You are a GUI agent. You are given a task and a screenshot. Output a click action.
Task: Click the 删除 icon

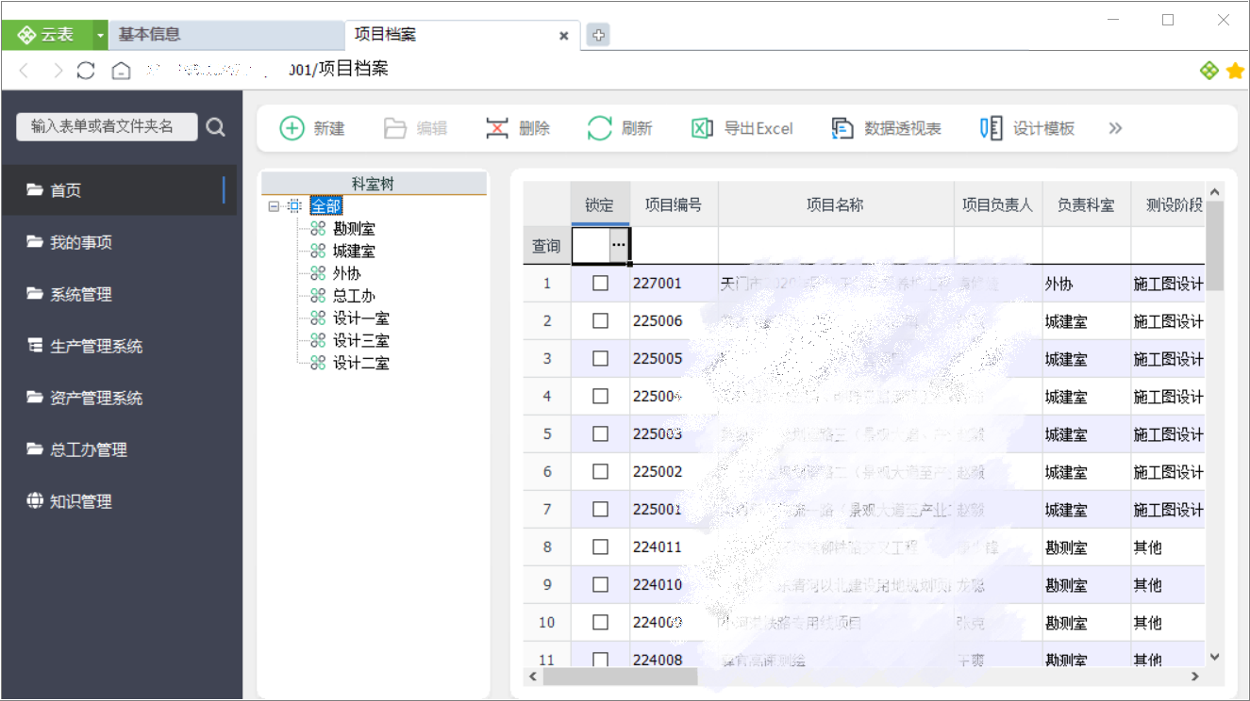tap(497, 128)
